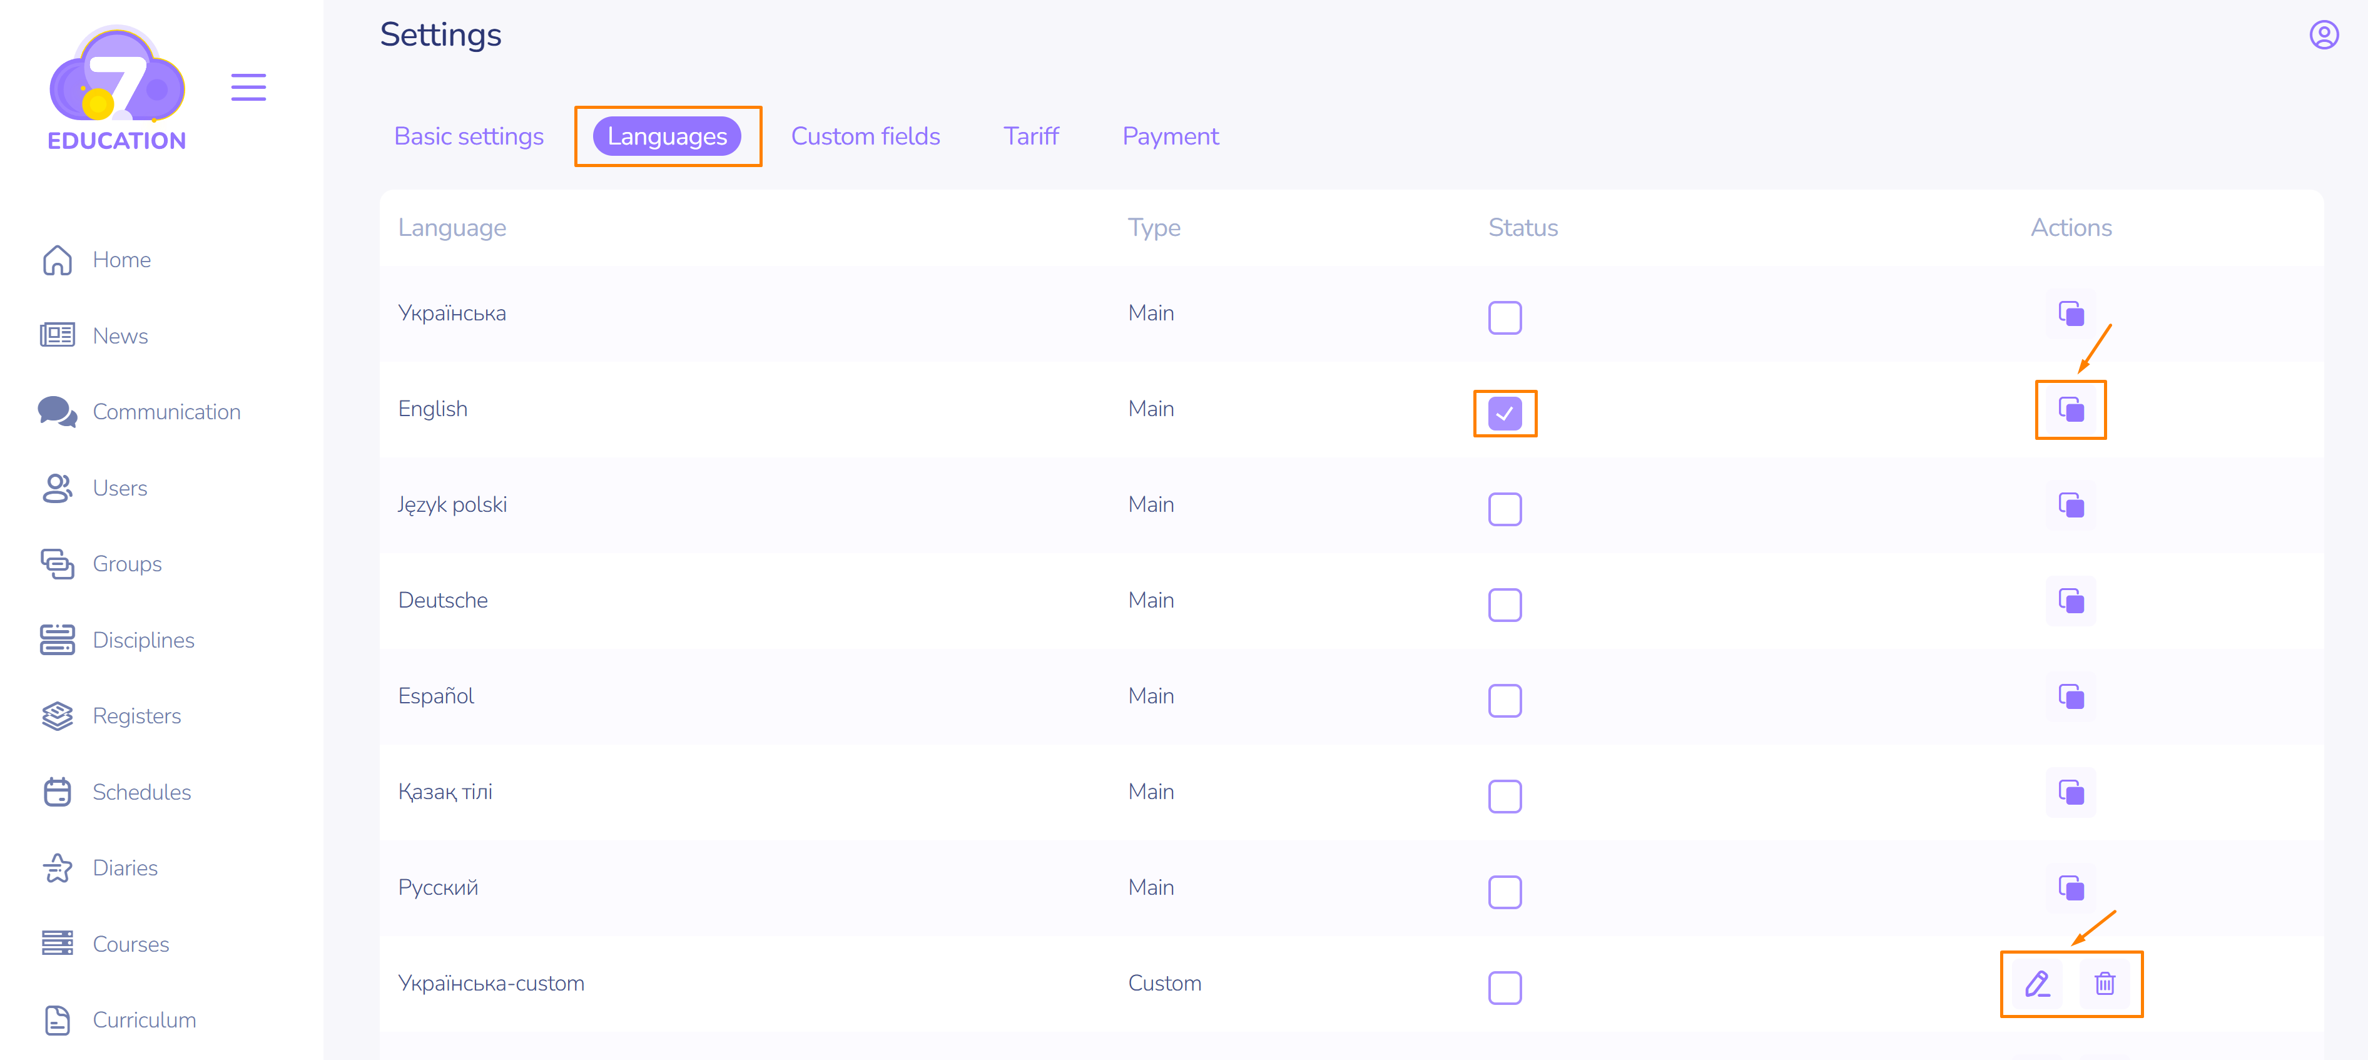Open Communication in the sidebar
Screen dimensions: 2368x1060
coord(166,412)
